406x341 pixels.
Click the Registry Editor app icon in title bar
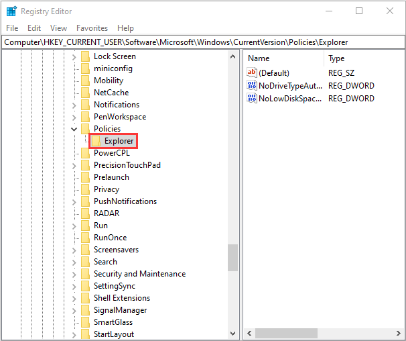tap(11, 11)
